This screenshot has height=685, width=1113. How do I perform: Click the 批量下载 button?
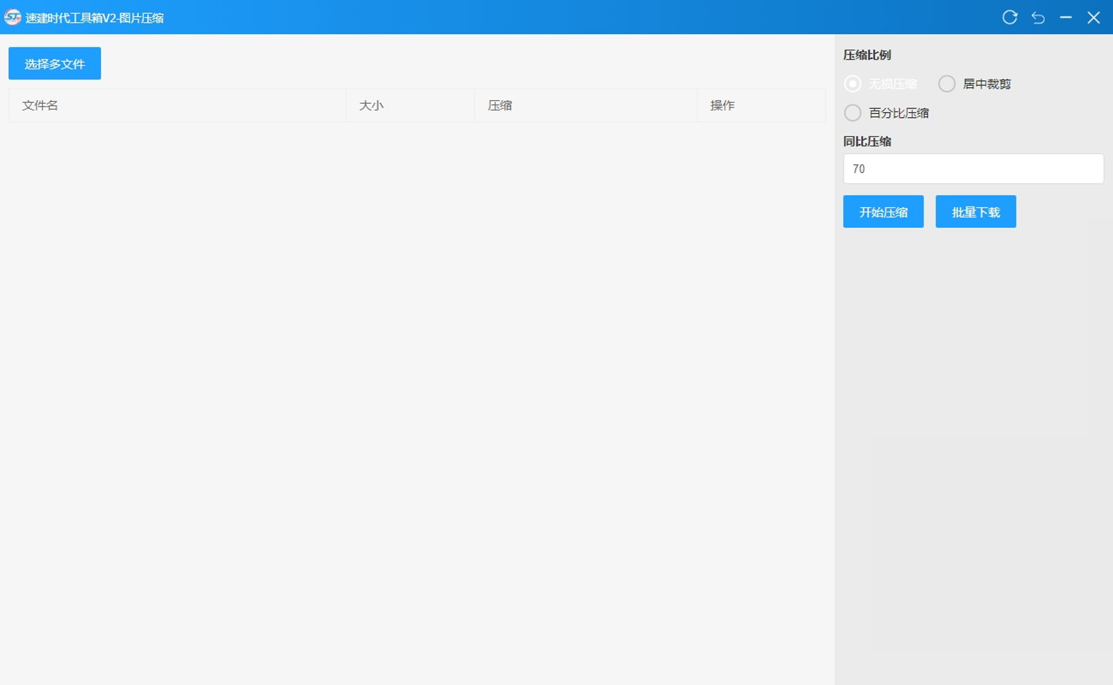(x=975, y=212)
